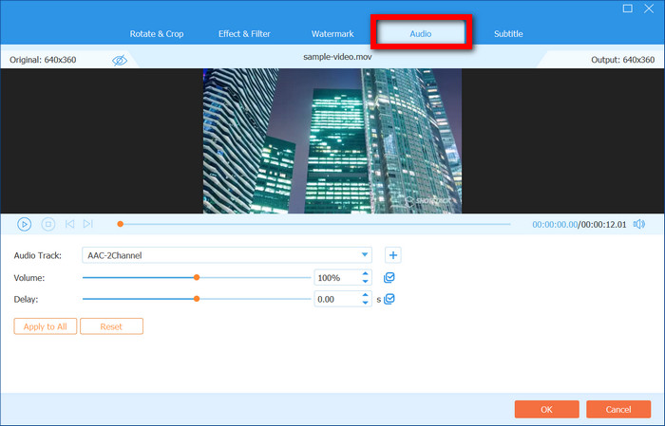Click the Play button in playback bar
This screenshot has width=665, height=426.
(x=24, y=224)
